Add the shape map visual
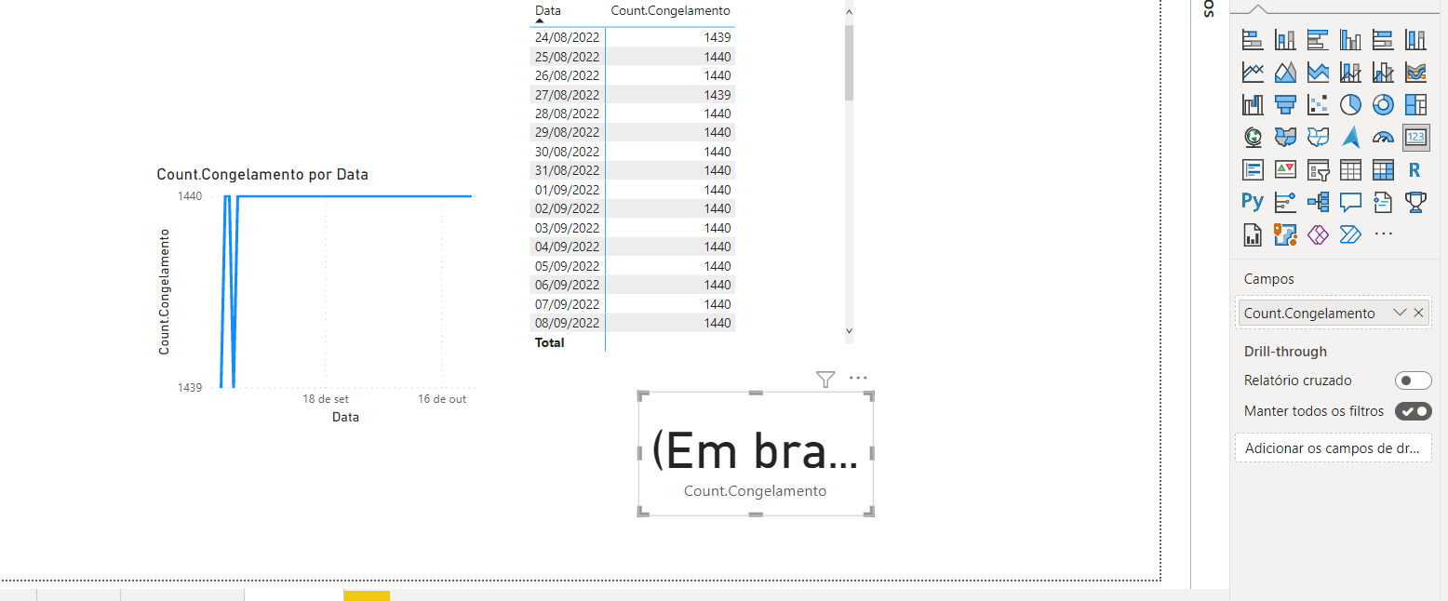 pyautogui.click(x=1318, y=138)
